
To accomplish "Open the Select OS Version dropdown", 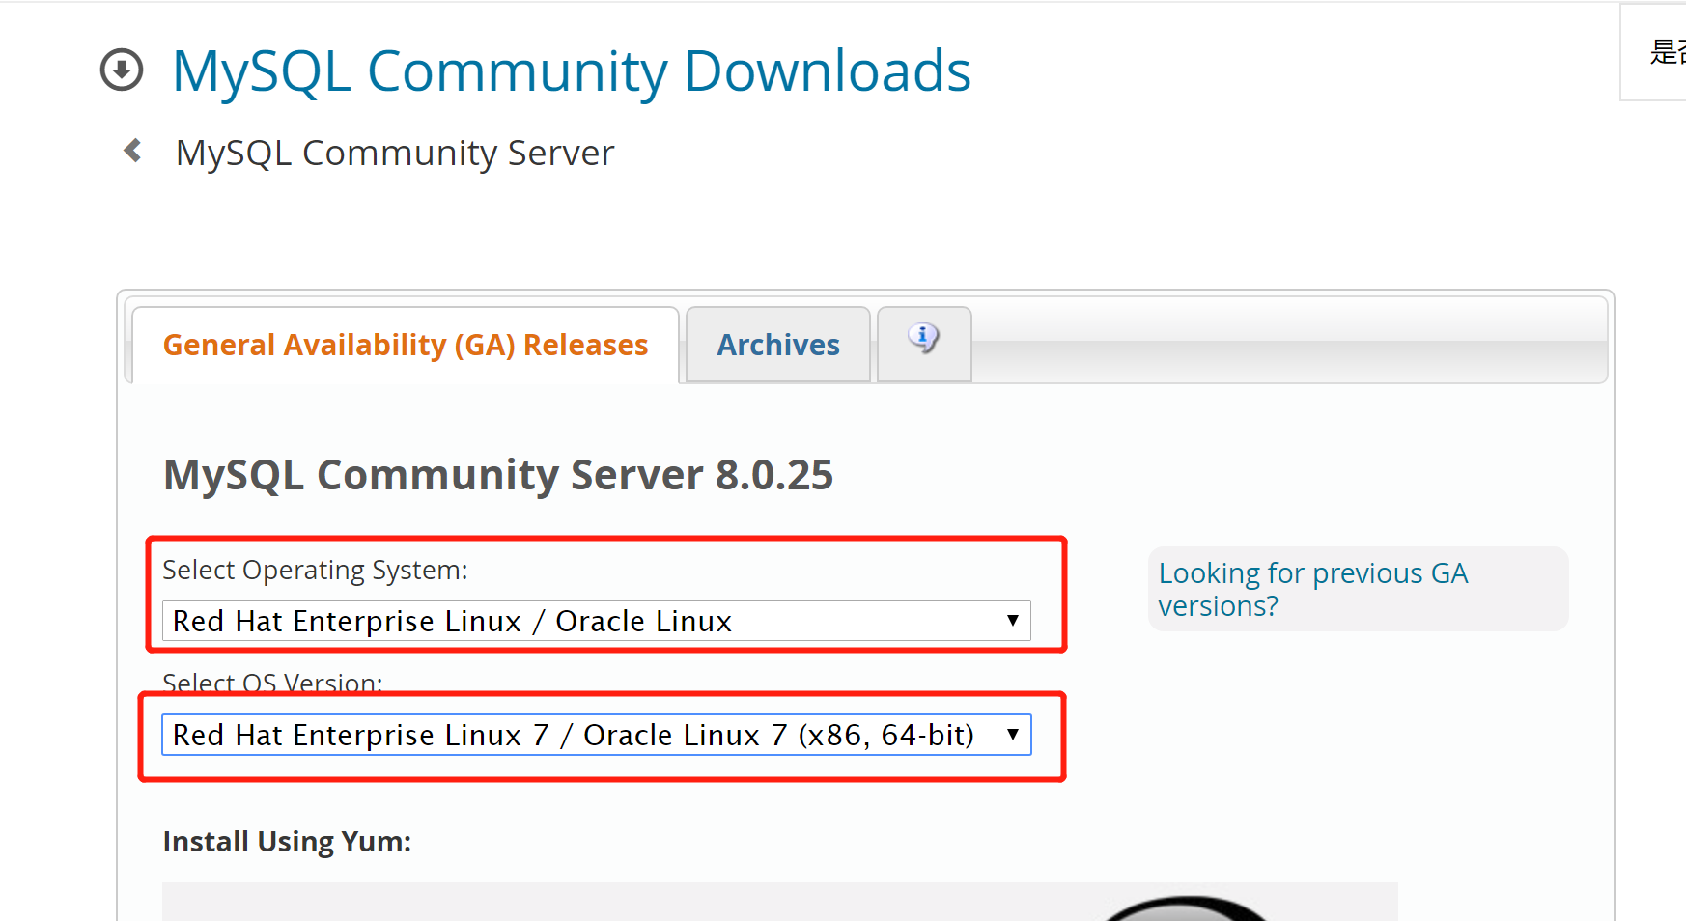I will [596, 735].
